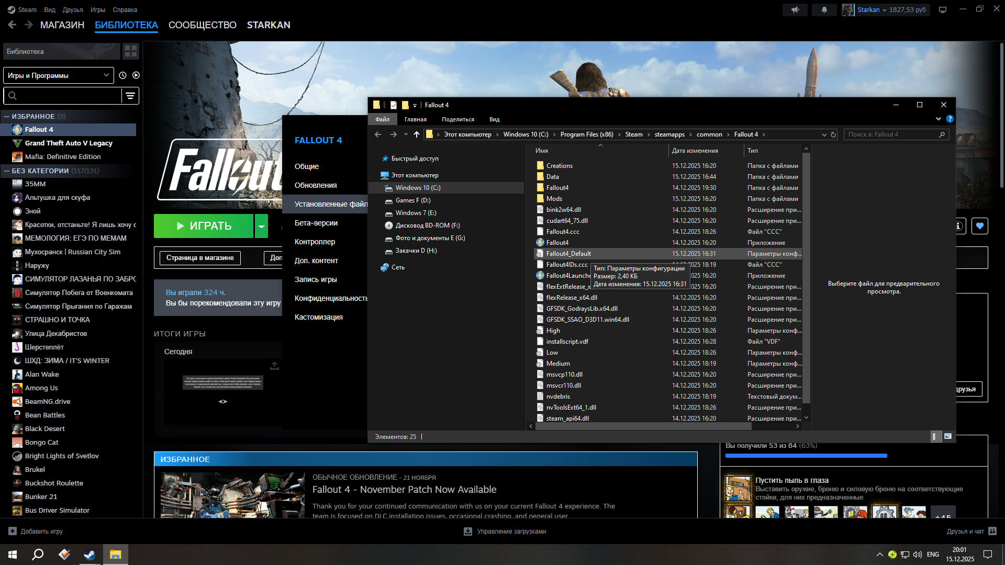Focus Explorer search box for Fallout 4
The width and height of the screenshot is (1005, 565).
pos(896,134)
